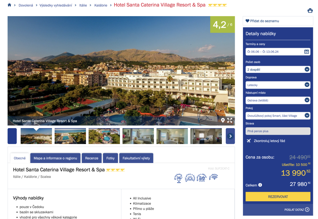The image size is (318, 219).
Task: Open Mapa a informace o regionu tab
Action: tap(55, 158)
